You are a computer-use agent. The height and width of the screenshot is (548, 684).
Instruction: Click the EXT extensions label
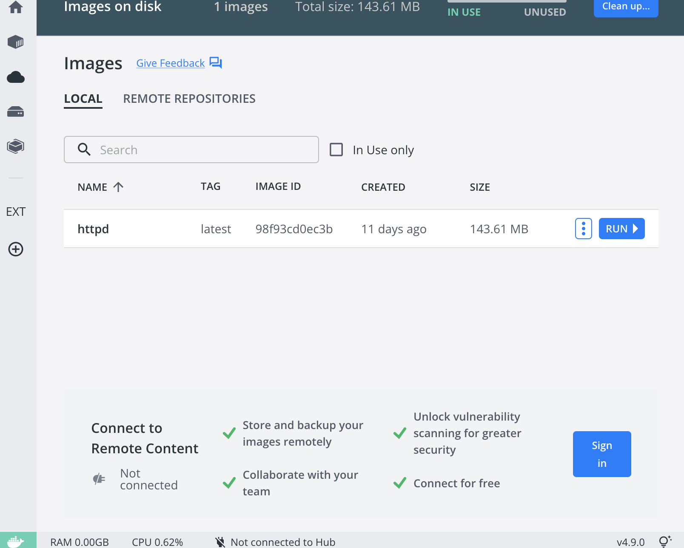[16, 212]
